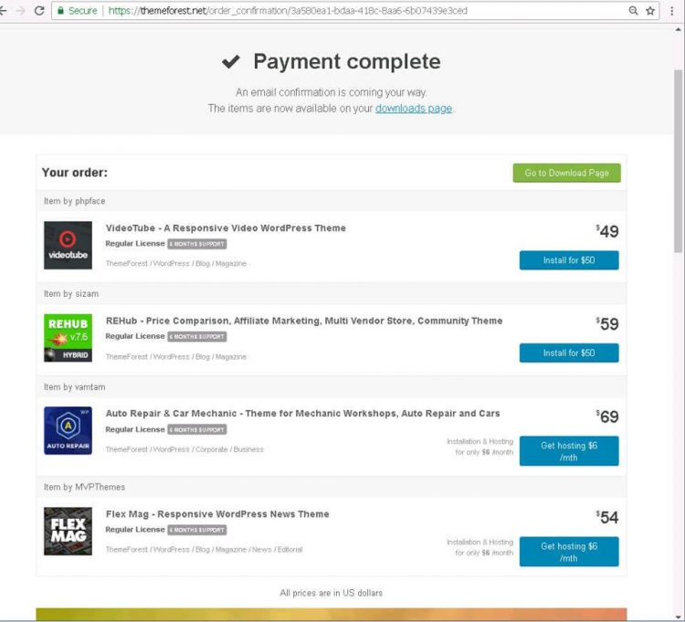Click the browser back arrow
Image resolution: width=685 pixels, height=622 pixels.
click(x=3, y=10)
